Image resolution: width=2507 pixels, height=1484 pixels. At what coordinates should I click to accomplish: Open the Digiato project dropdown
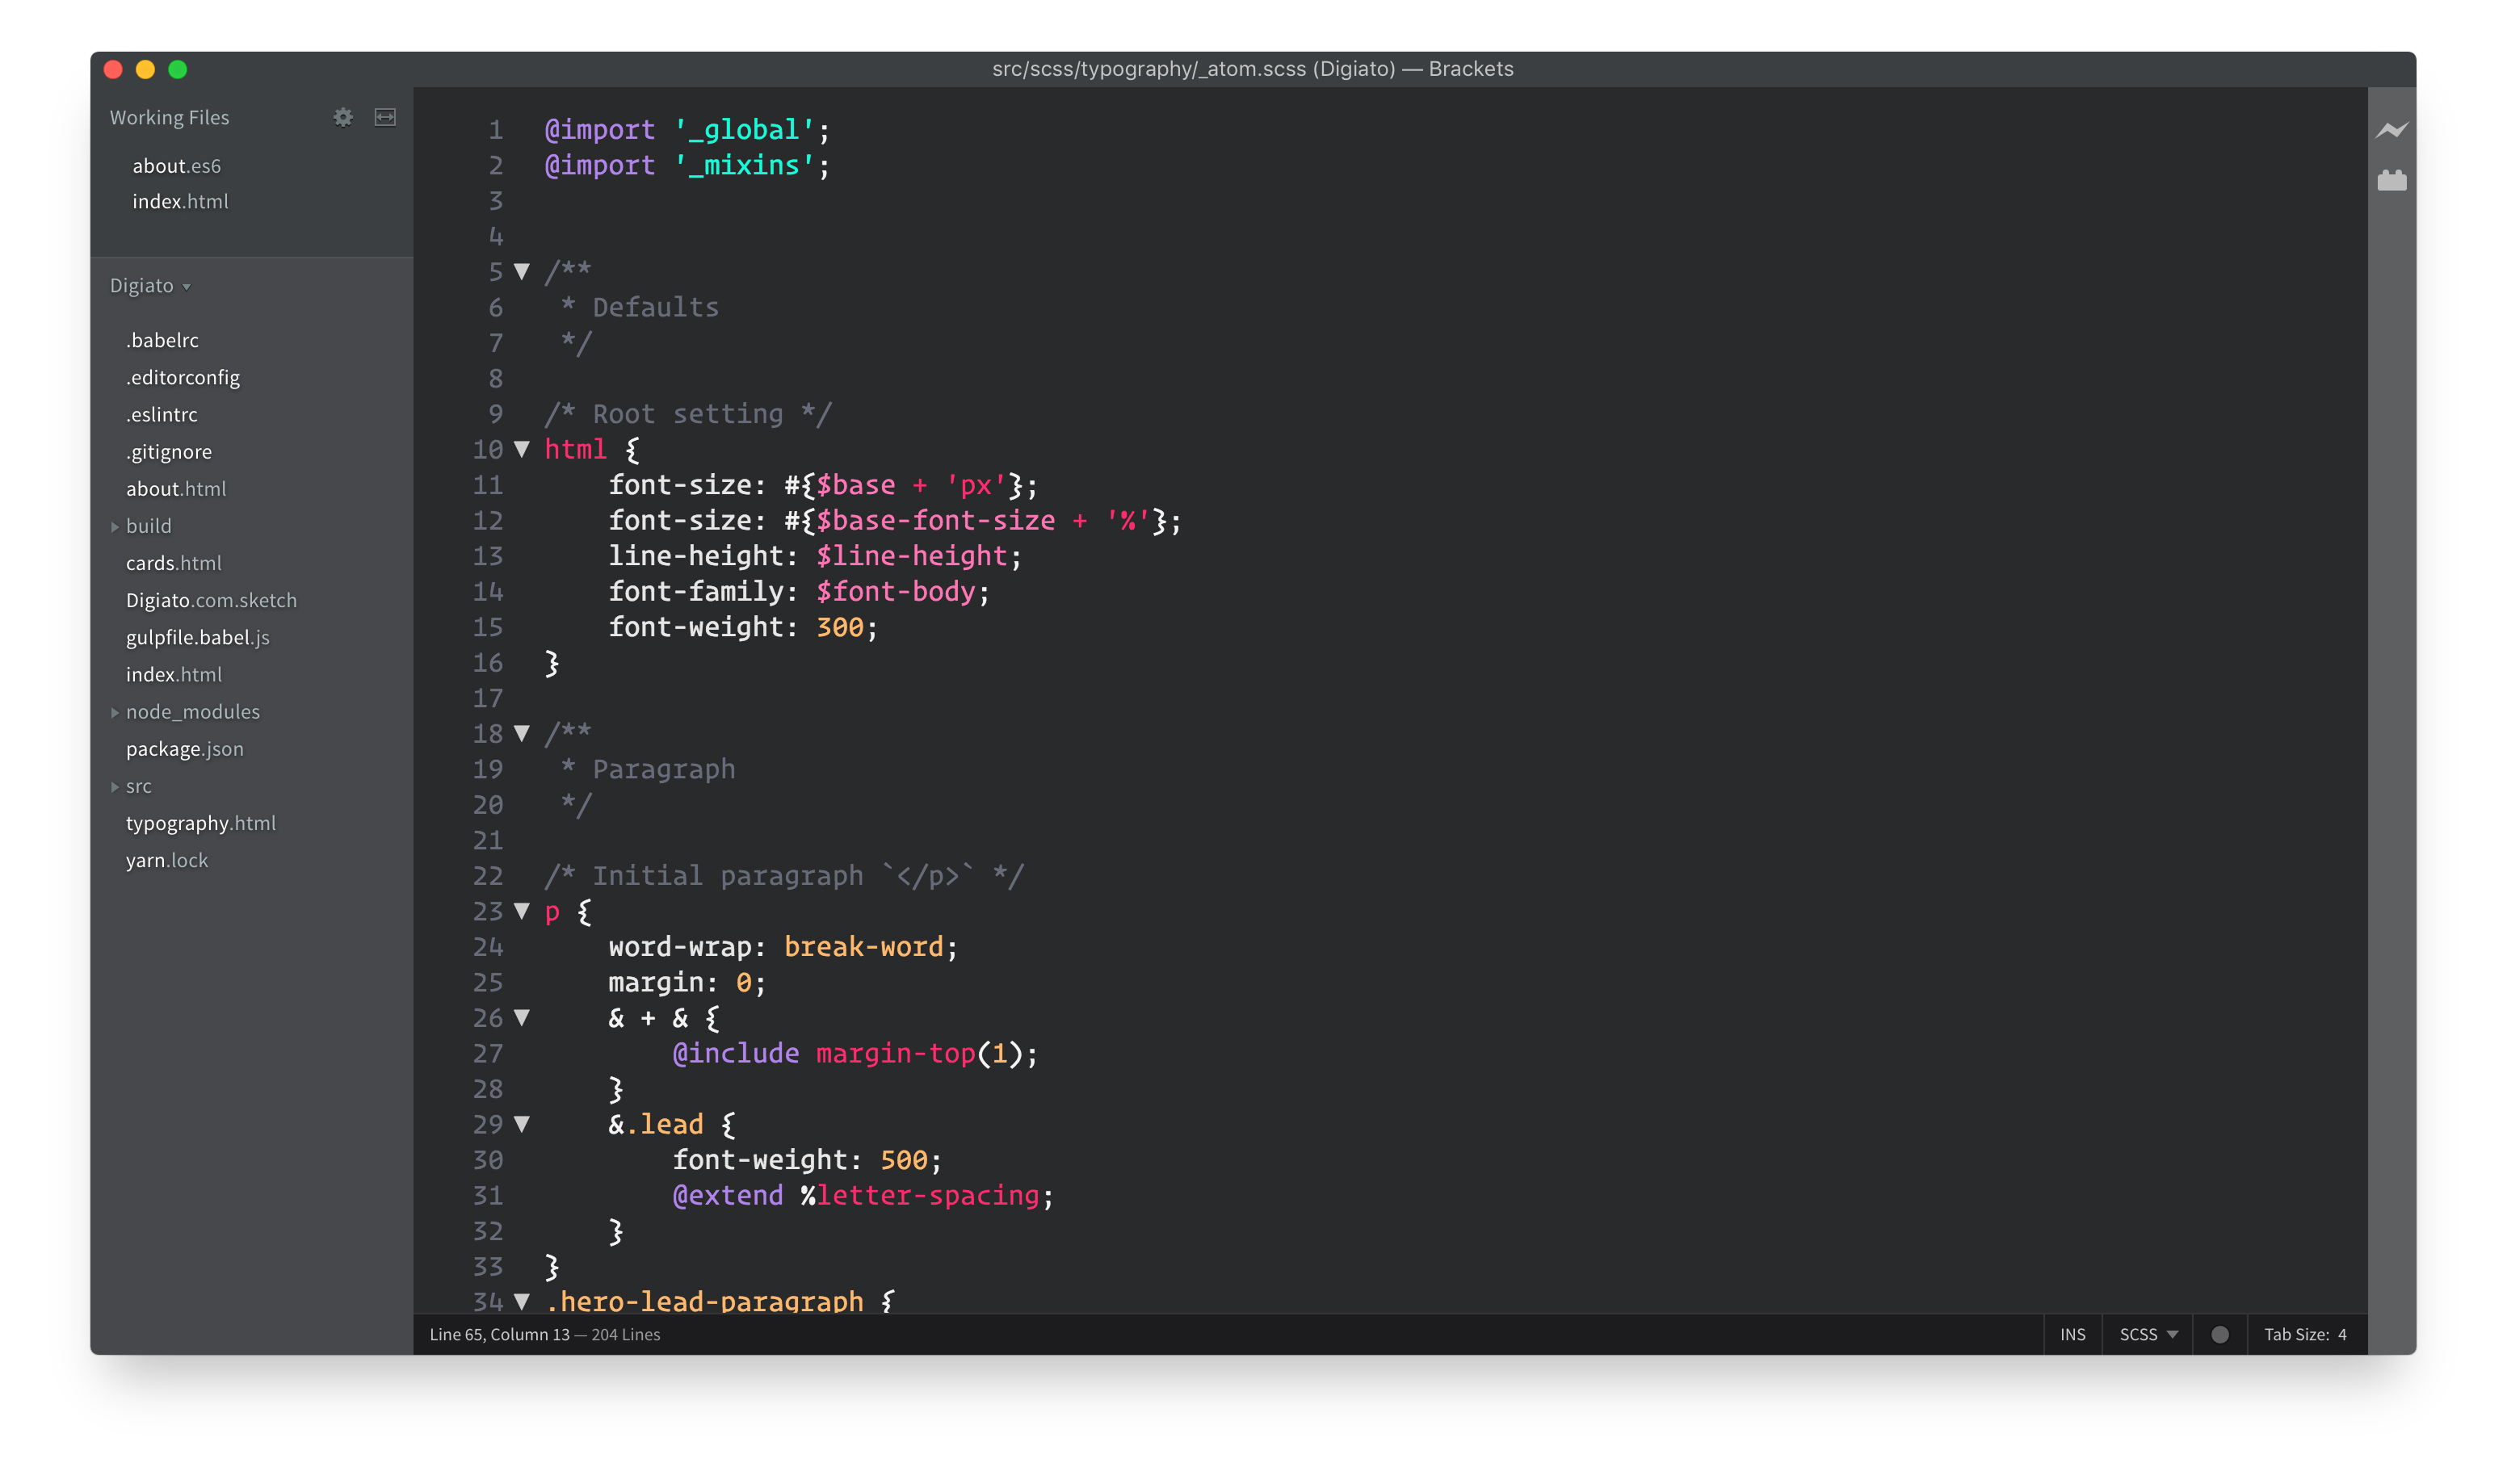[150, 286]
